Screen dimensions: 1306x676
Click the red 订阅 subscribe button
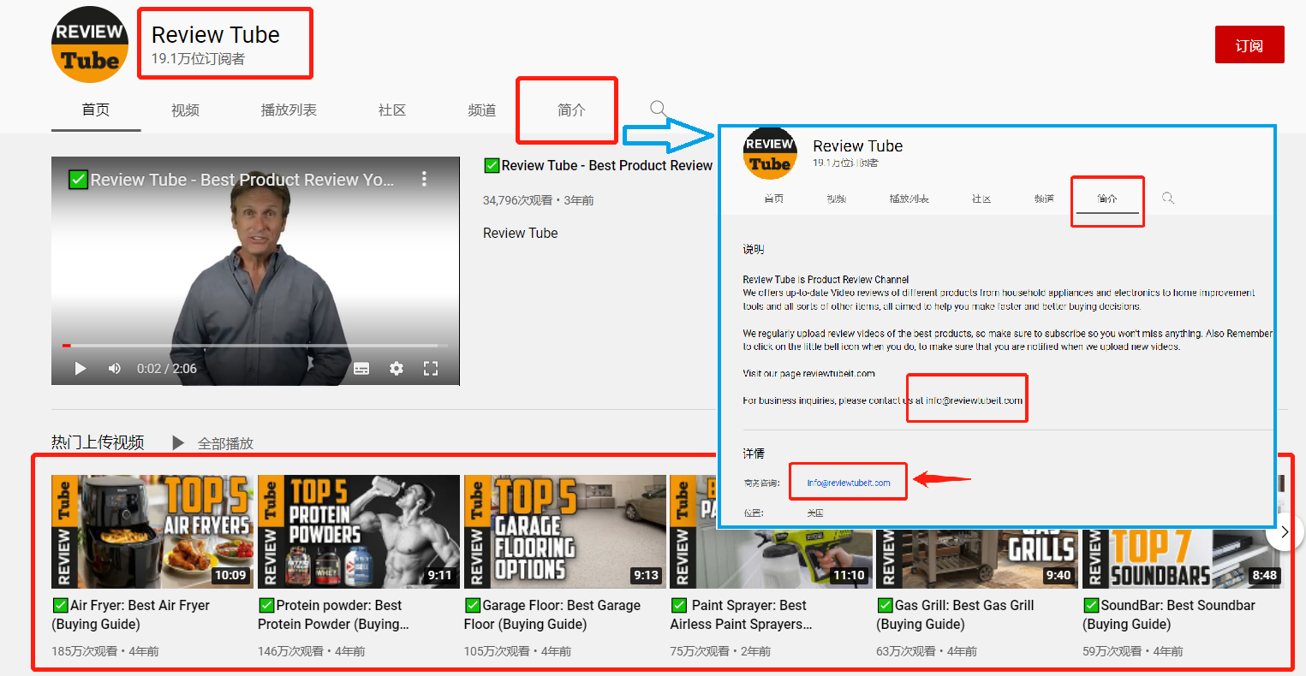click(1249, 45)
